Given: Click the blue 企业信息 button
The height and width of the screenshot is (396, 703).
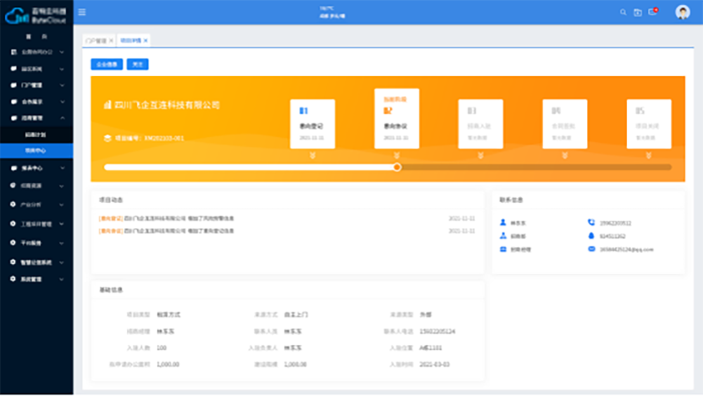Looking at the screenshot, I should point(107,64).
